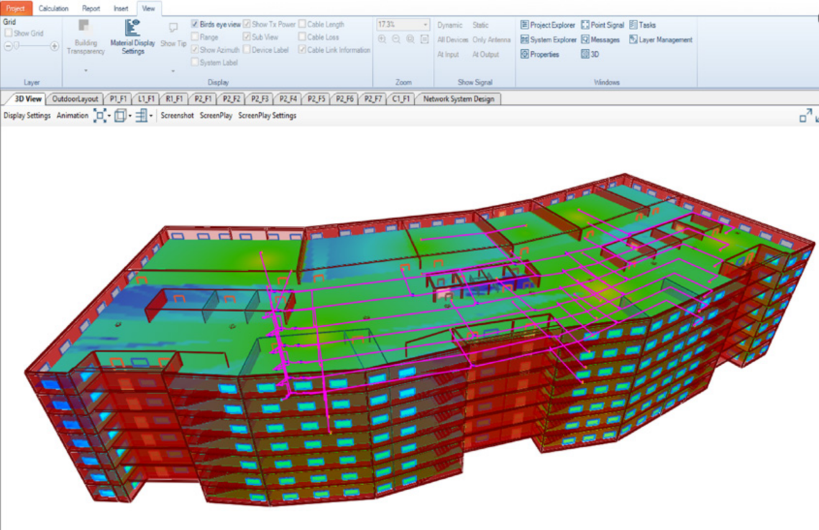Open Material Display Settings
The height and width of the screenshot is (530, 819).
132,36
